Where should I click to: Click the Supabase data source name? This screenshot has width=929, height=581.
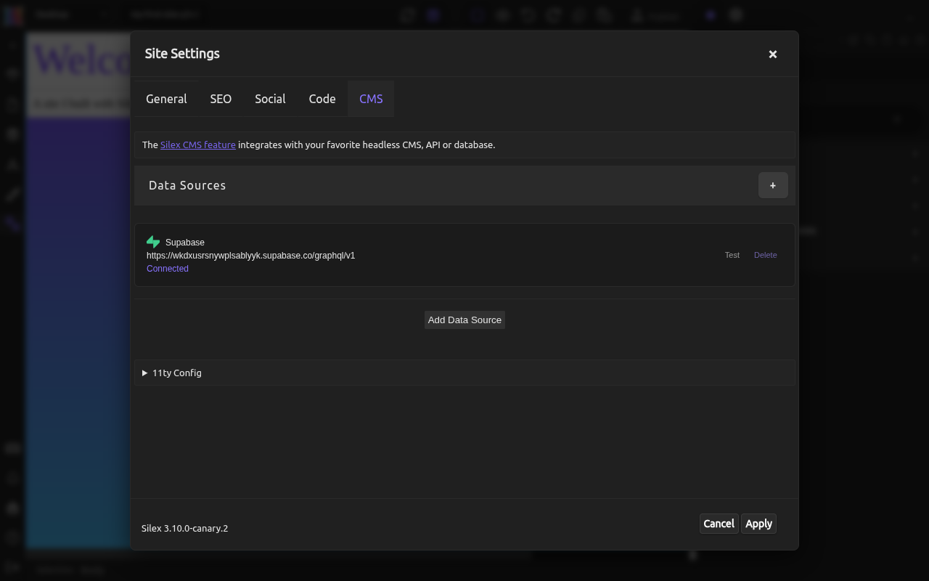point(185,243)
